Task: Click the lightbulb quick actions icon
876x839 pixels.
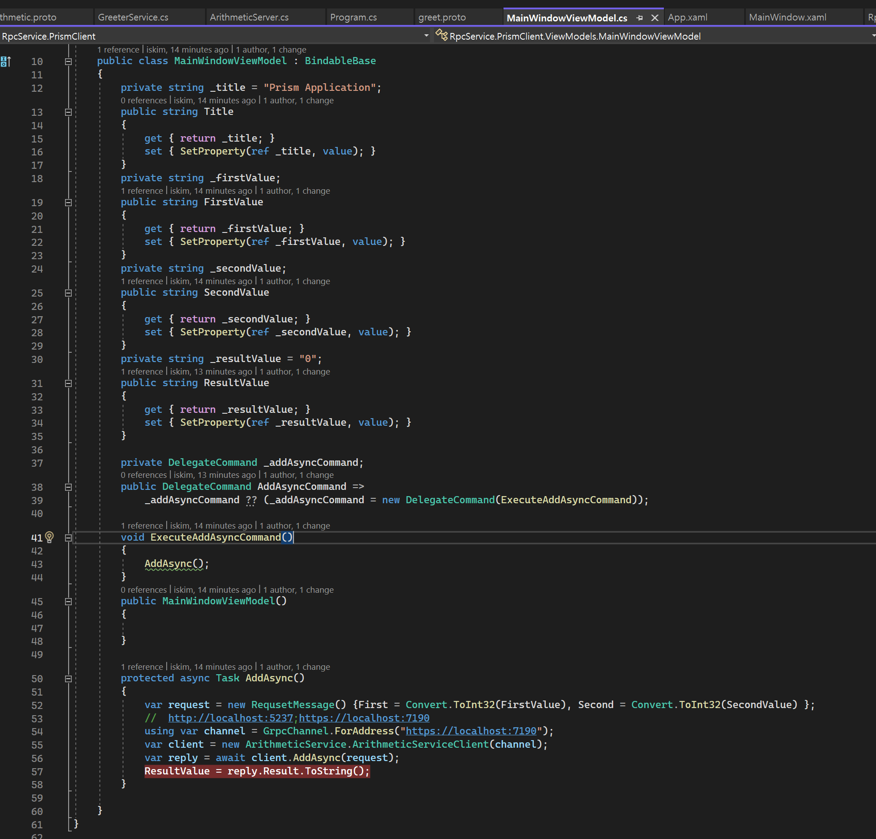Action: pos(49,537)
